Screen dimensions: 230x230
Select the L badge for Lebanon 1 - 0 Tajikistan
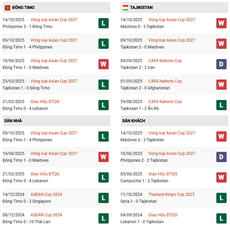(x=221, y=218)
